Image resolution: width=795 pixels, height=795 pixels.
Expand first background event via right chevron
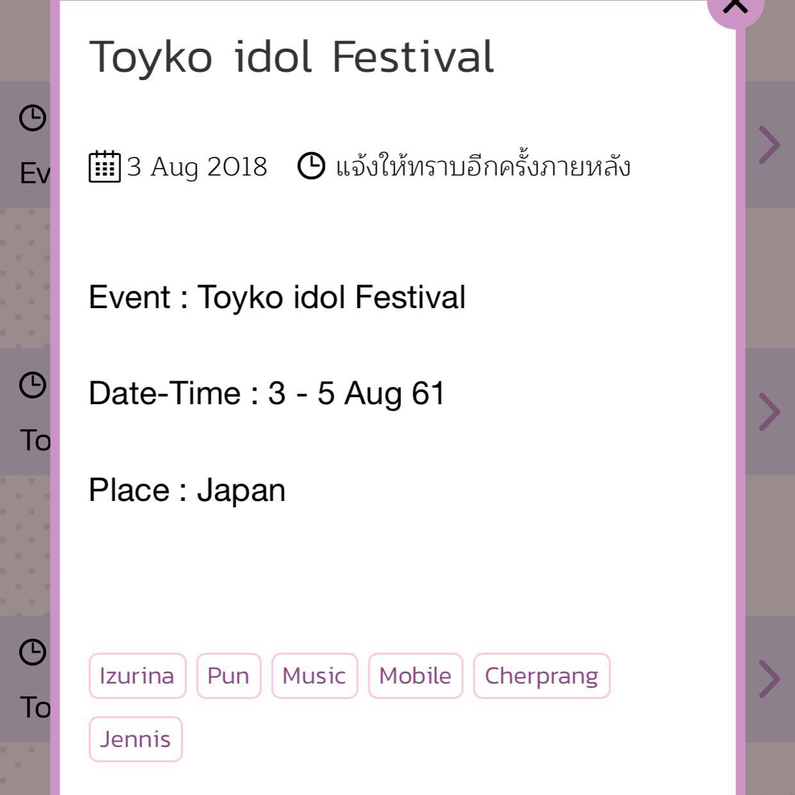tap(769, 145)
